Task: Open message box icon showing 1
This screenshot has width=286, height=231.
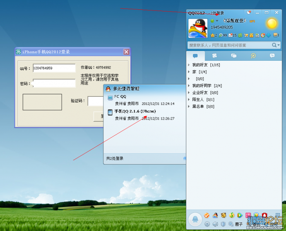Action: pos(276,35)
